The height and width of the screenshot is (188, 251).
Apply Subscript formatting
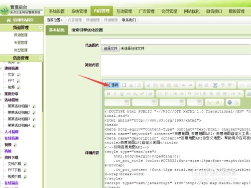[136, 94]
